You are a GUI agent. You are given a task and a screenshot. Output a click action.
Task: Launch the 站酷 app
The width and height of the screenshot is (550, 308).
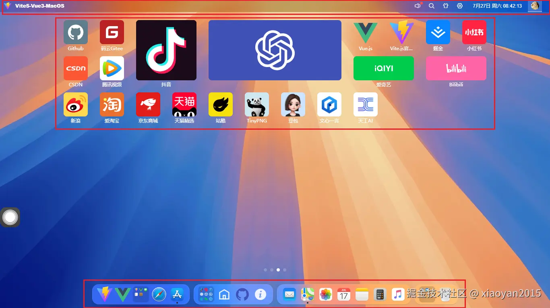pos(221,104)
